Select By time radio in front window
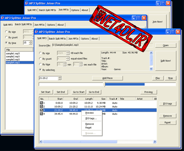 point(40,64)
